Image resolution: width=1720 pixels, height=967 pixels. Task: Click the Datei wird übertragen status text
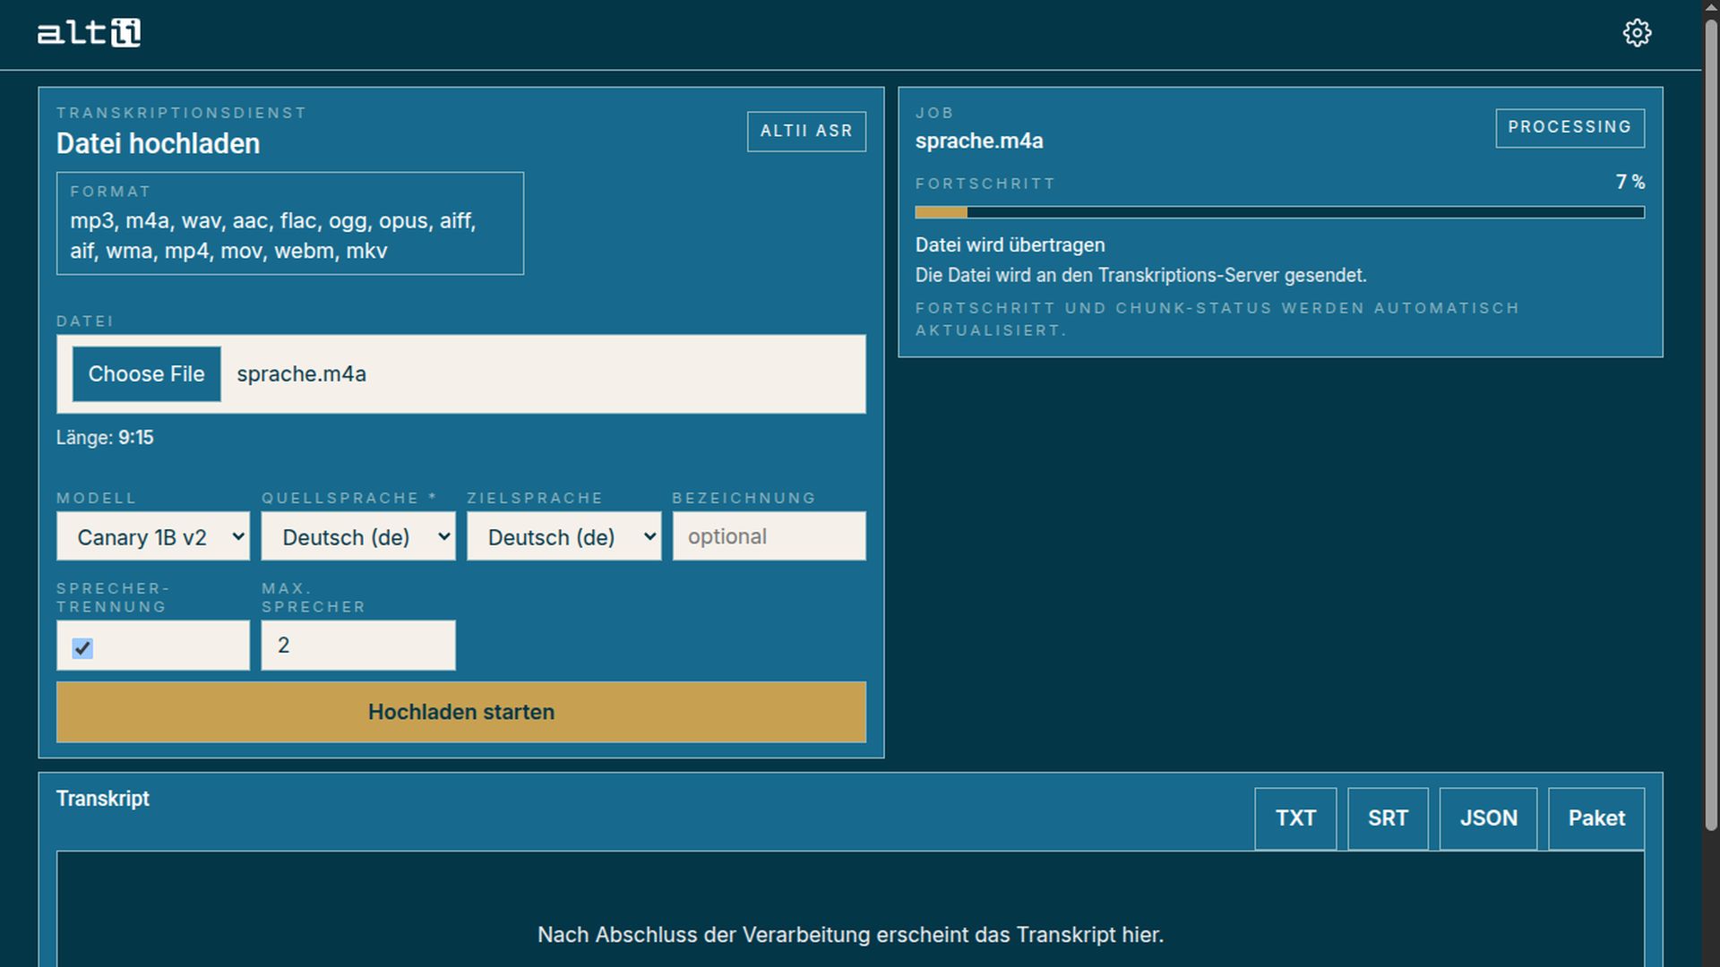pos(1010,244)
